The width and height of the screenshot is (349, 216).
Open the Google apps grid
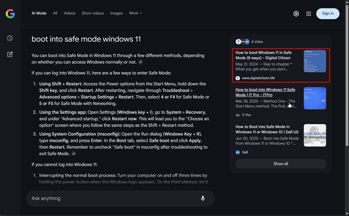tap(309, 13)
